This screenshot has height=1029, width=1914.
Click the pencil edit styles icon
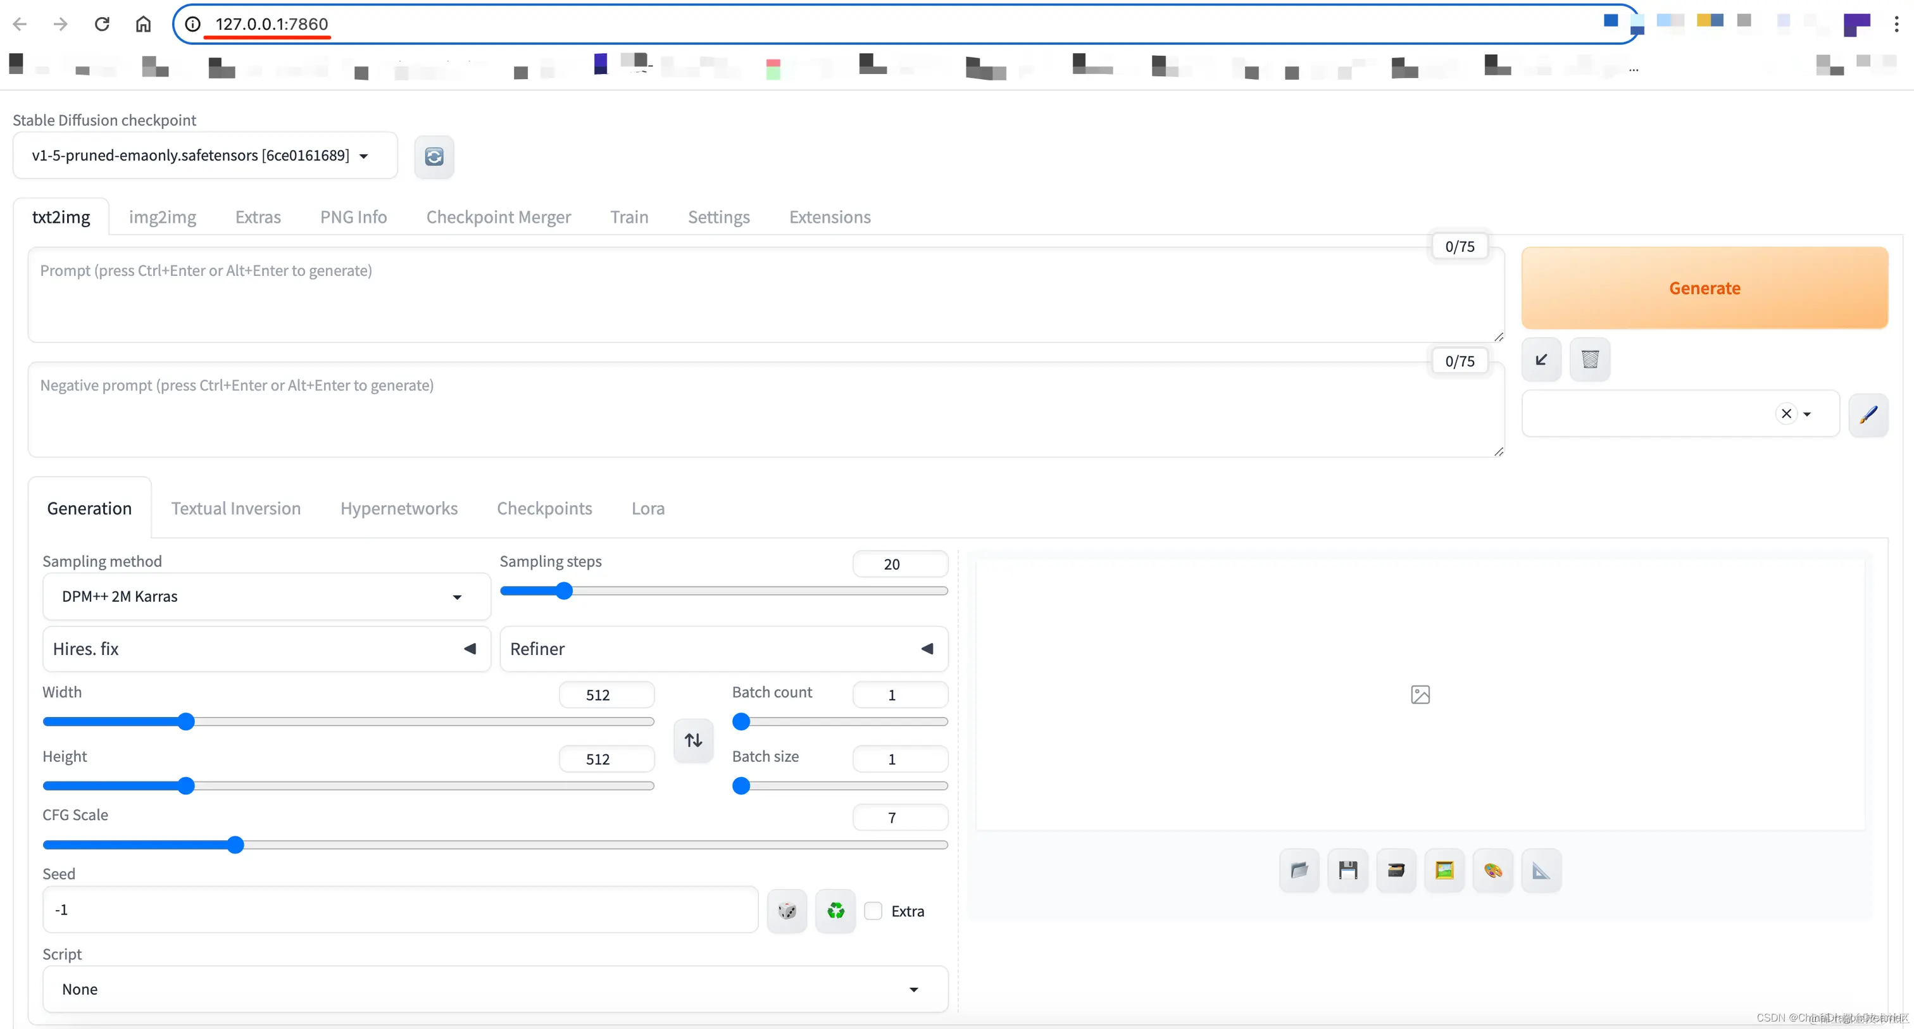pyautogui.click(x=1868, y=414)
